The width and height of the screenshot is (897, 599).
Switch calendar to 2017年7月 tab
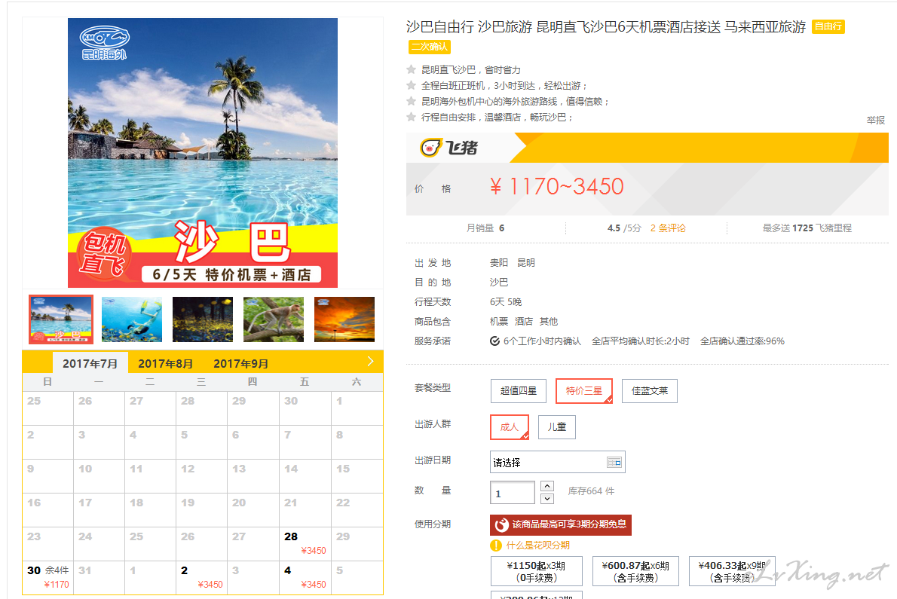(x=90, y=363)
